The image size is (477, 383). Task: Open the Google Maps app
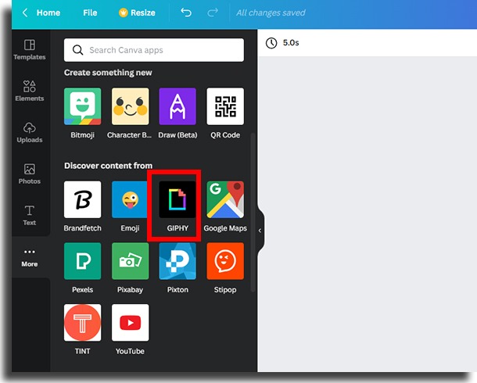pos(225,199)
